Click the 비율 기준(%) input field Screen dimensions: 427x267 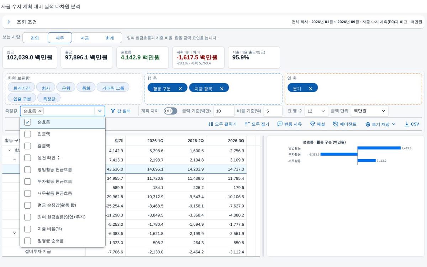click(x=273, y=111)
